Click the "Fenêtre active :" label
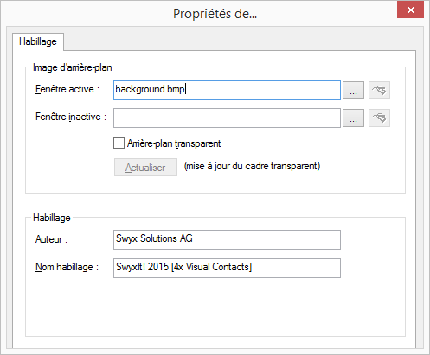430x355 pixels. point(67,89)
